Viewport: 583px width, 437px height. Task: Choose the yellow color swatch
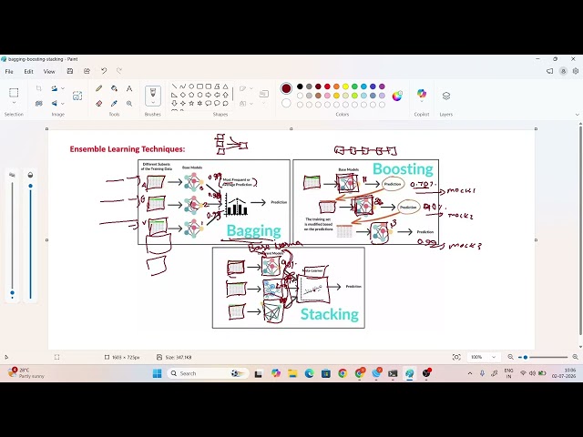[x=345, y=86]
